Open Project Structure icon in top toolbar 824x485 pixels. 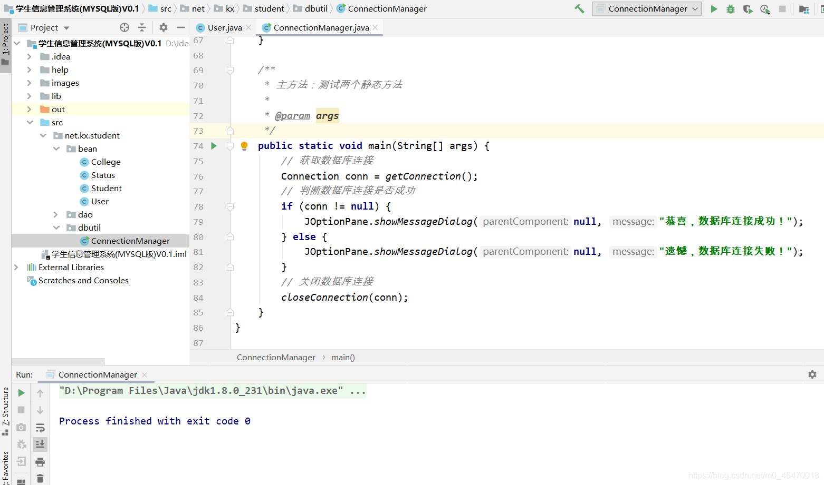(x=804, y=9)
